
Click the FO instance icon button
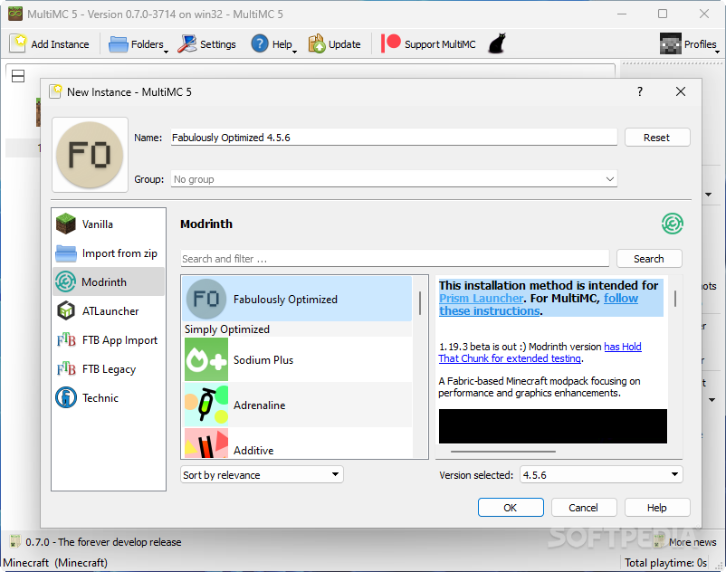click(x=90, y=155)
